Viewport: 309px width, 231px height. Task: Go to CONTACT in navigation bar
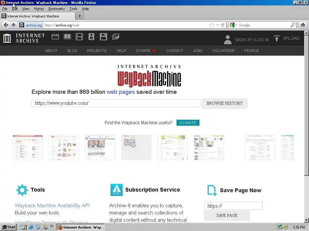175,51
